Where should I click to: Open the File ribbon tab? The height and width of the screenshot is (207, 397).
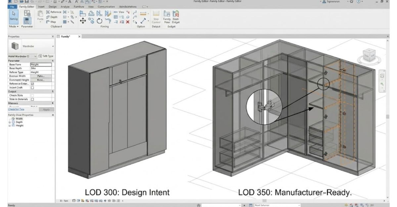(x=12, y=7)
